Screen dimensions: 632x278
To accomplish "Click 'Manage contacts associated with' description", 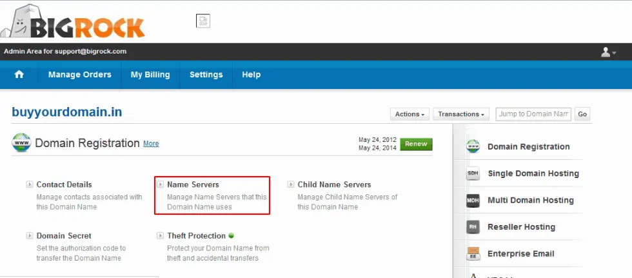I will 89,197.
